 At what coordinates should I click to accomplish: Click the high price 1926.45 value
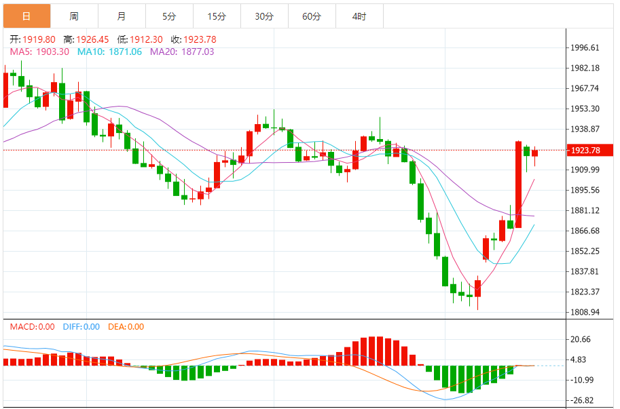pos(92,39)
